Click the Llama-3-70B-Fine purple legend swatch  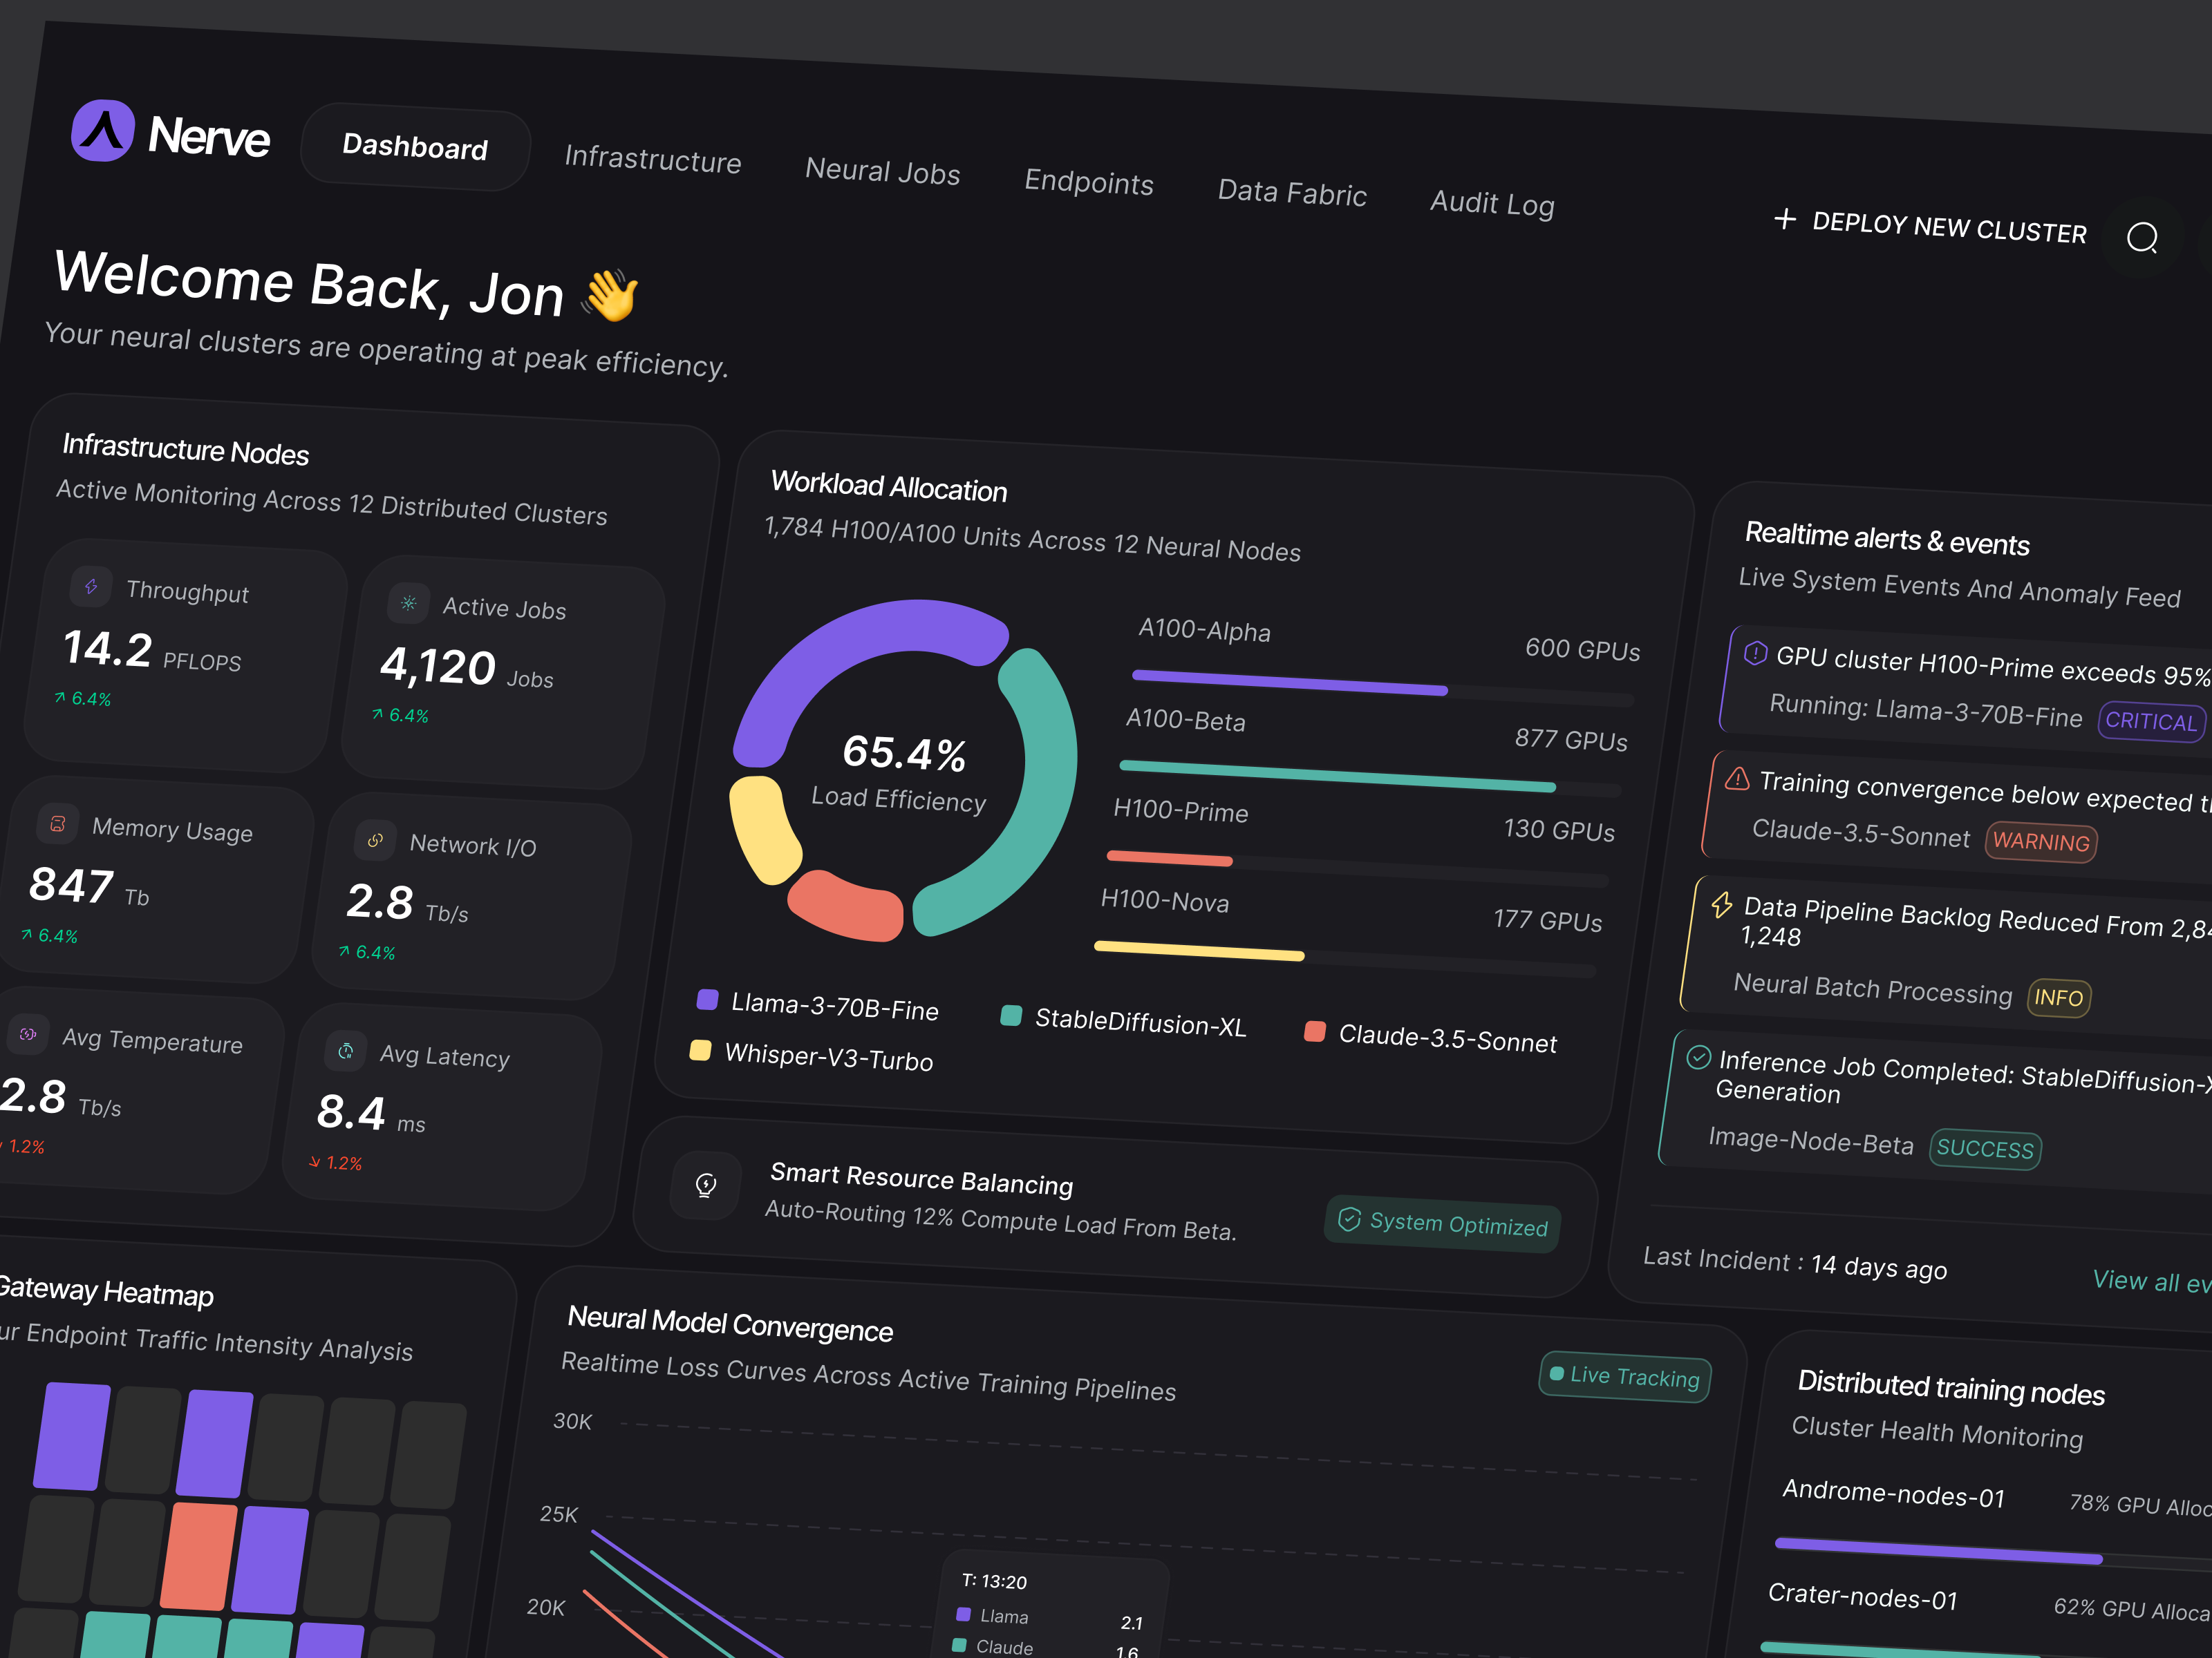pyautogui.click(x=707, y=1000)
